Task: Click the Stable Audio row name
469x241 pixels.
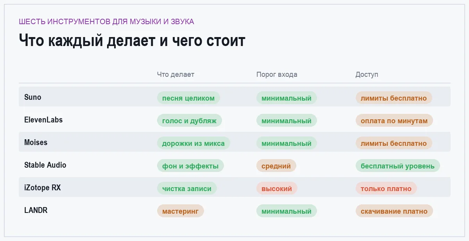Action: pos(45,165)
